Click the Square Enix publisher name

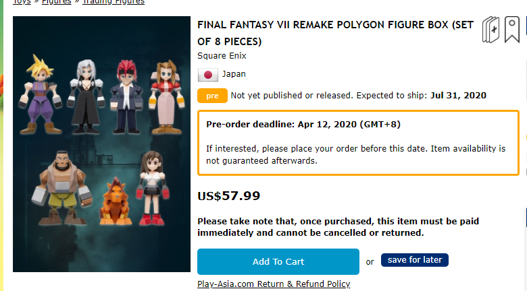tap(222, 55)
